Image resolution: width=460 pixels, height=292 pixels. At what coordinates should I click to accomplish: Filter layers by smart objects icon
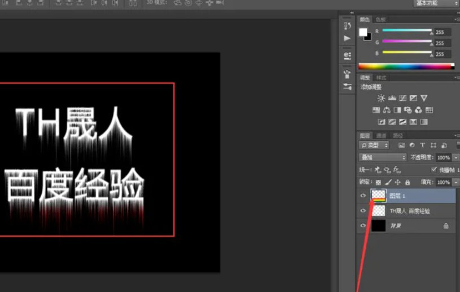(444, 145)
